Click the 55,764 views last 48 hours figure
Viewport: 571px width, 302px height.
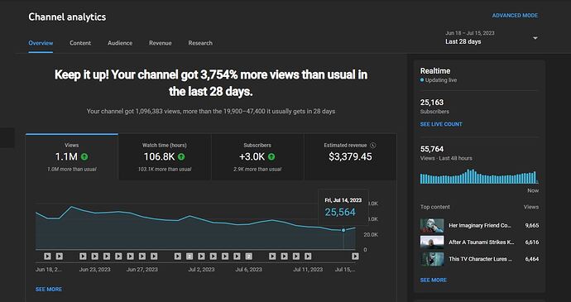point(432,149)
